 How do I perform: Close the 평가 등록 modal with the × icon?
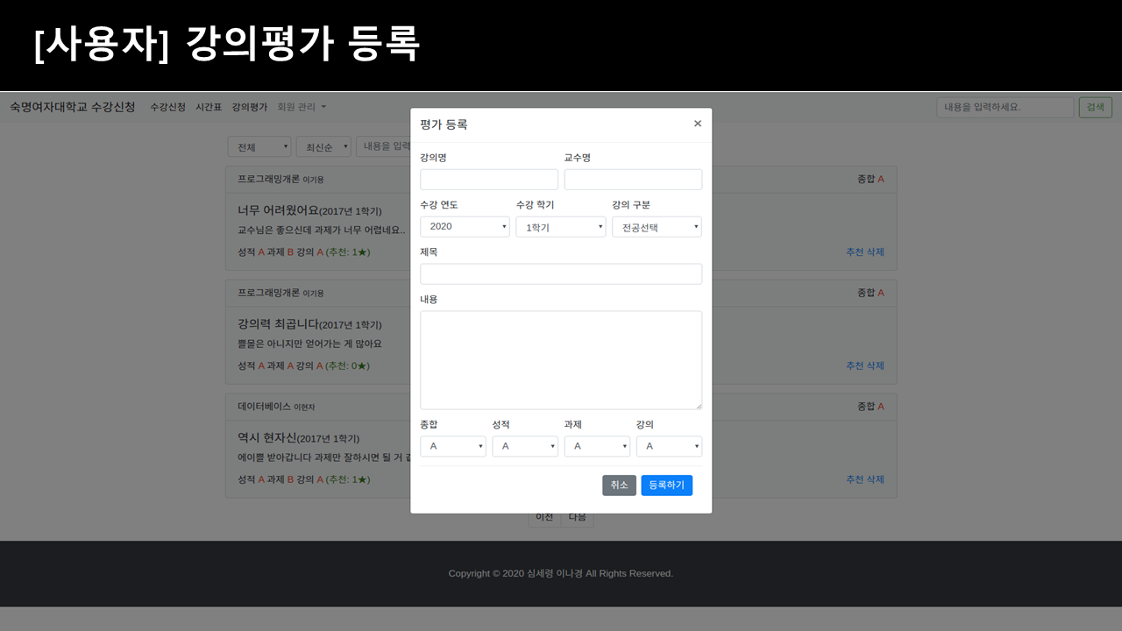(x=698, y=124)
